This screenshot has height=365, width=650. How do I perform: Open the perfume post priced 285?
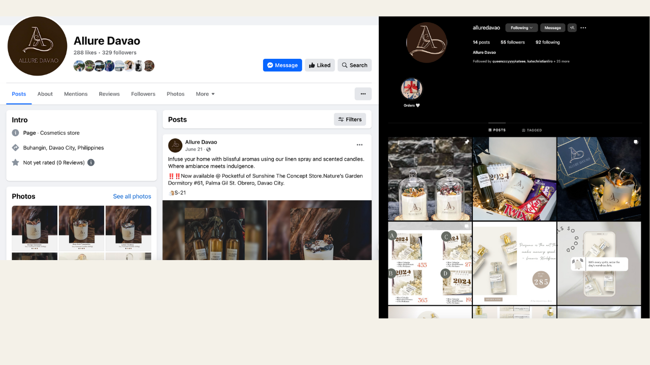[514, 263]
